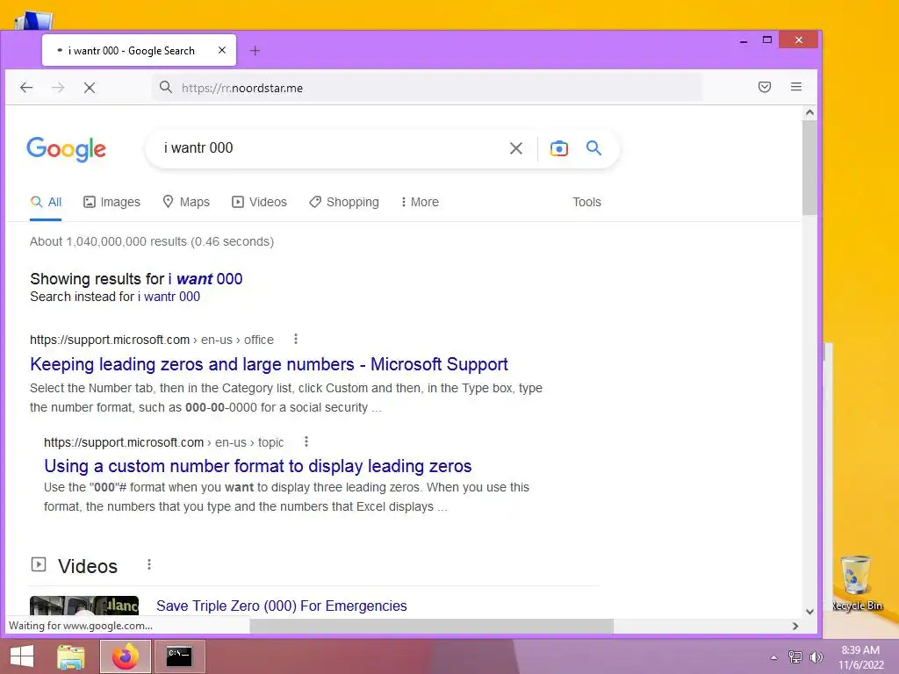Open a new browser tab
The width and height of the screenshot is (899, 674).
click(x=255, y=51)
